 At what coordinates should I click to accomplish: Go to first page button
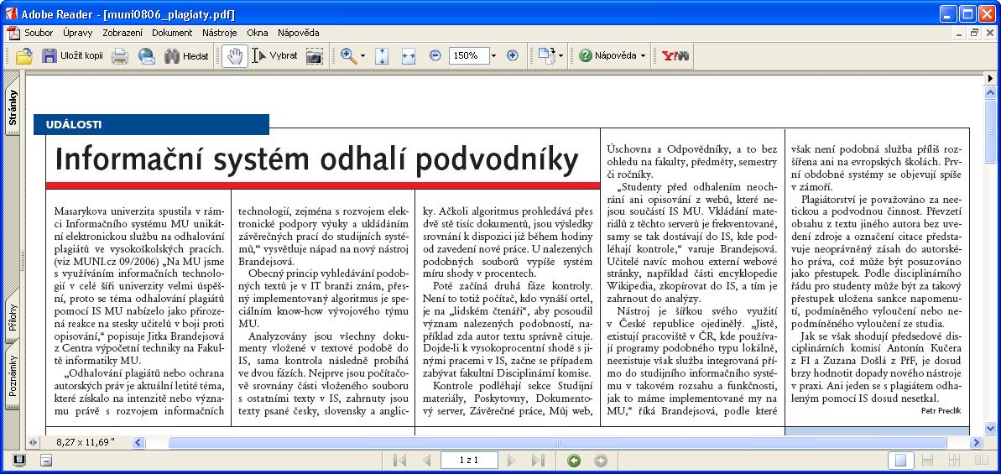point(400,460)
